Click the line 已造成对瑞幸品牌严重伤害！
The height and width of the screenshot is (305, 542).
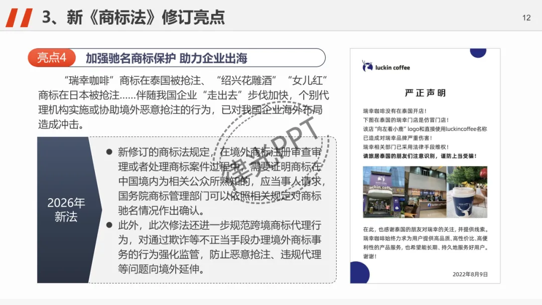(397, 138)
